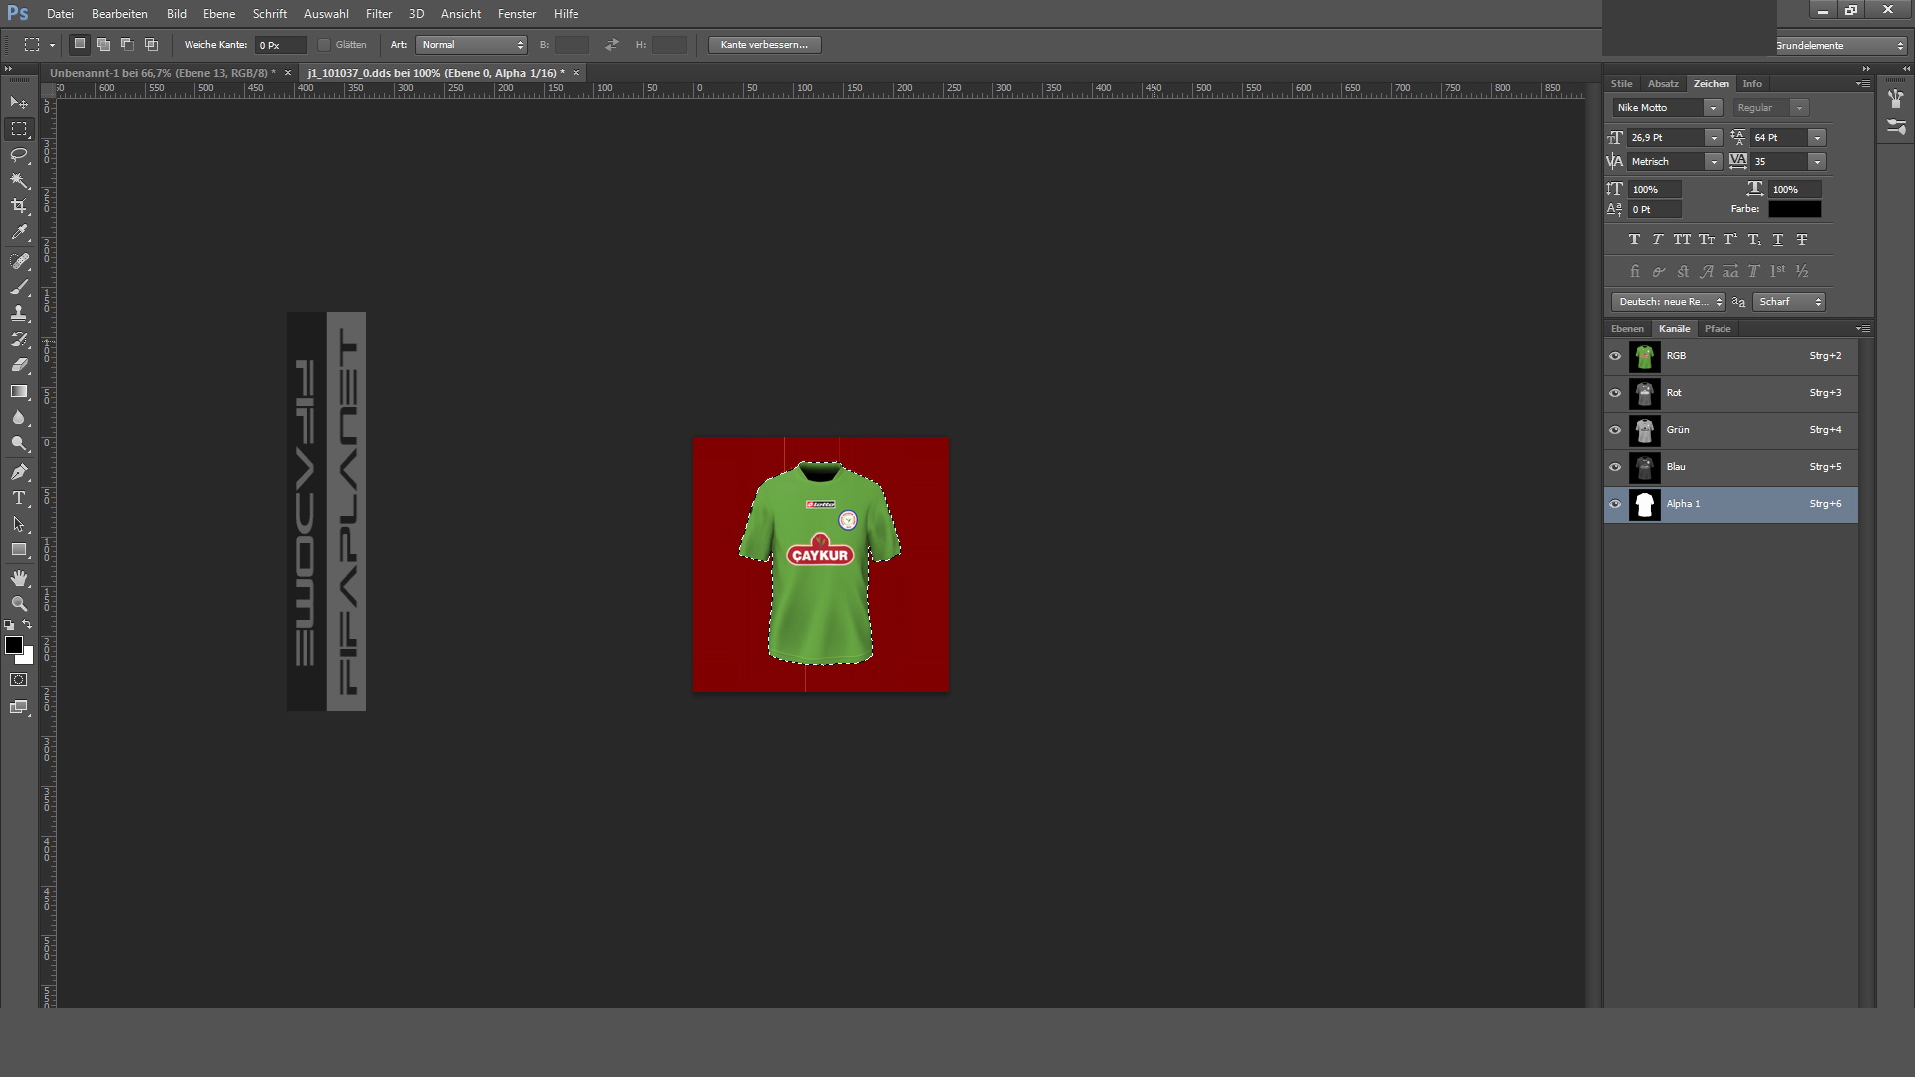The image size is (1915, 1077).
Task: Select the Gradient tool
Action: point(19,391)
